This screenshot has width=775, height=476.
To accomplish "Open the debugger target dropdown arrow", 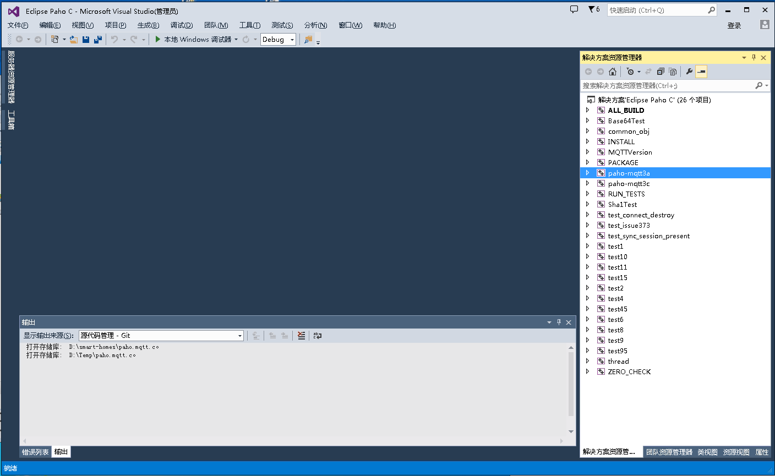I will point(236,39).
